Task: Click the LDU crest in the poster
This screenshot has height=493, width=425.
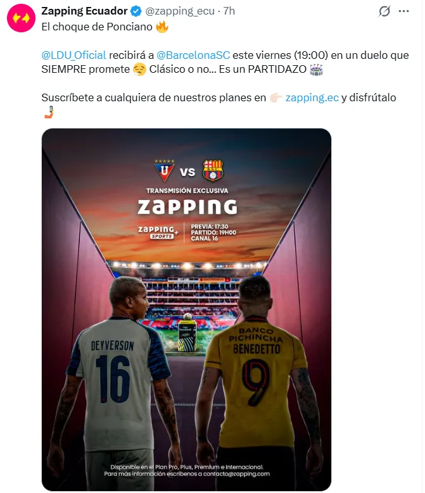Action: [x=164, y=170]
